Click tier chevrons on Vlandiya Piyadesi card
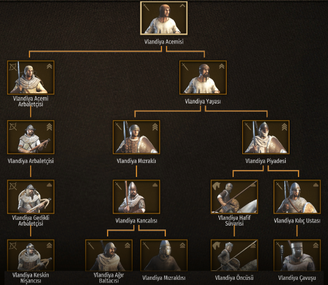328x285 pixels. pos(284,127)
